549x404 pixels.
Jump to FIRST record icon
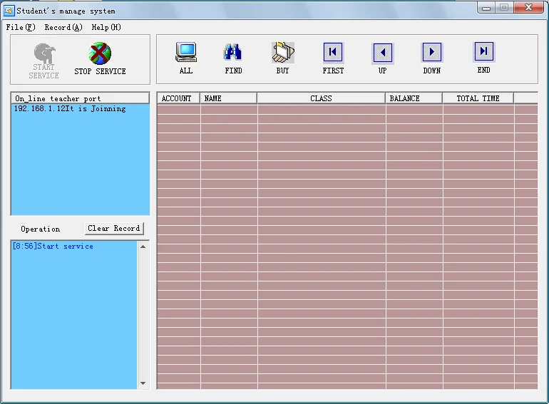point(333,53)
